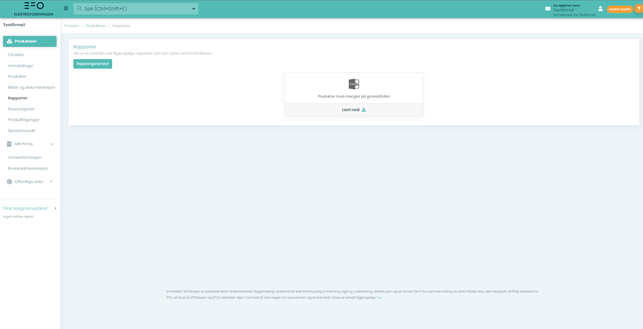End impersonation with Avslutt opptre
The image size is (643, 329).
coord(620,9)
